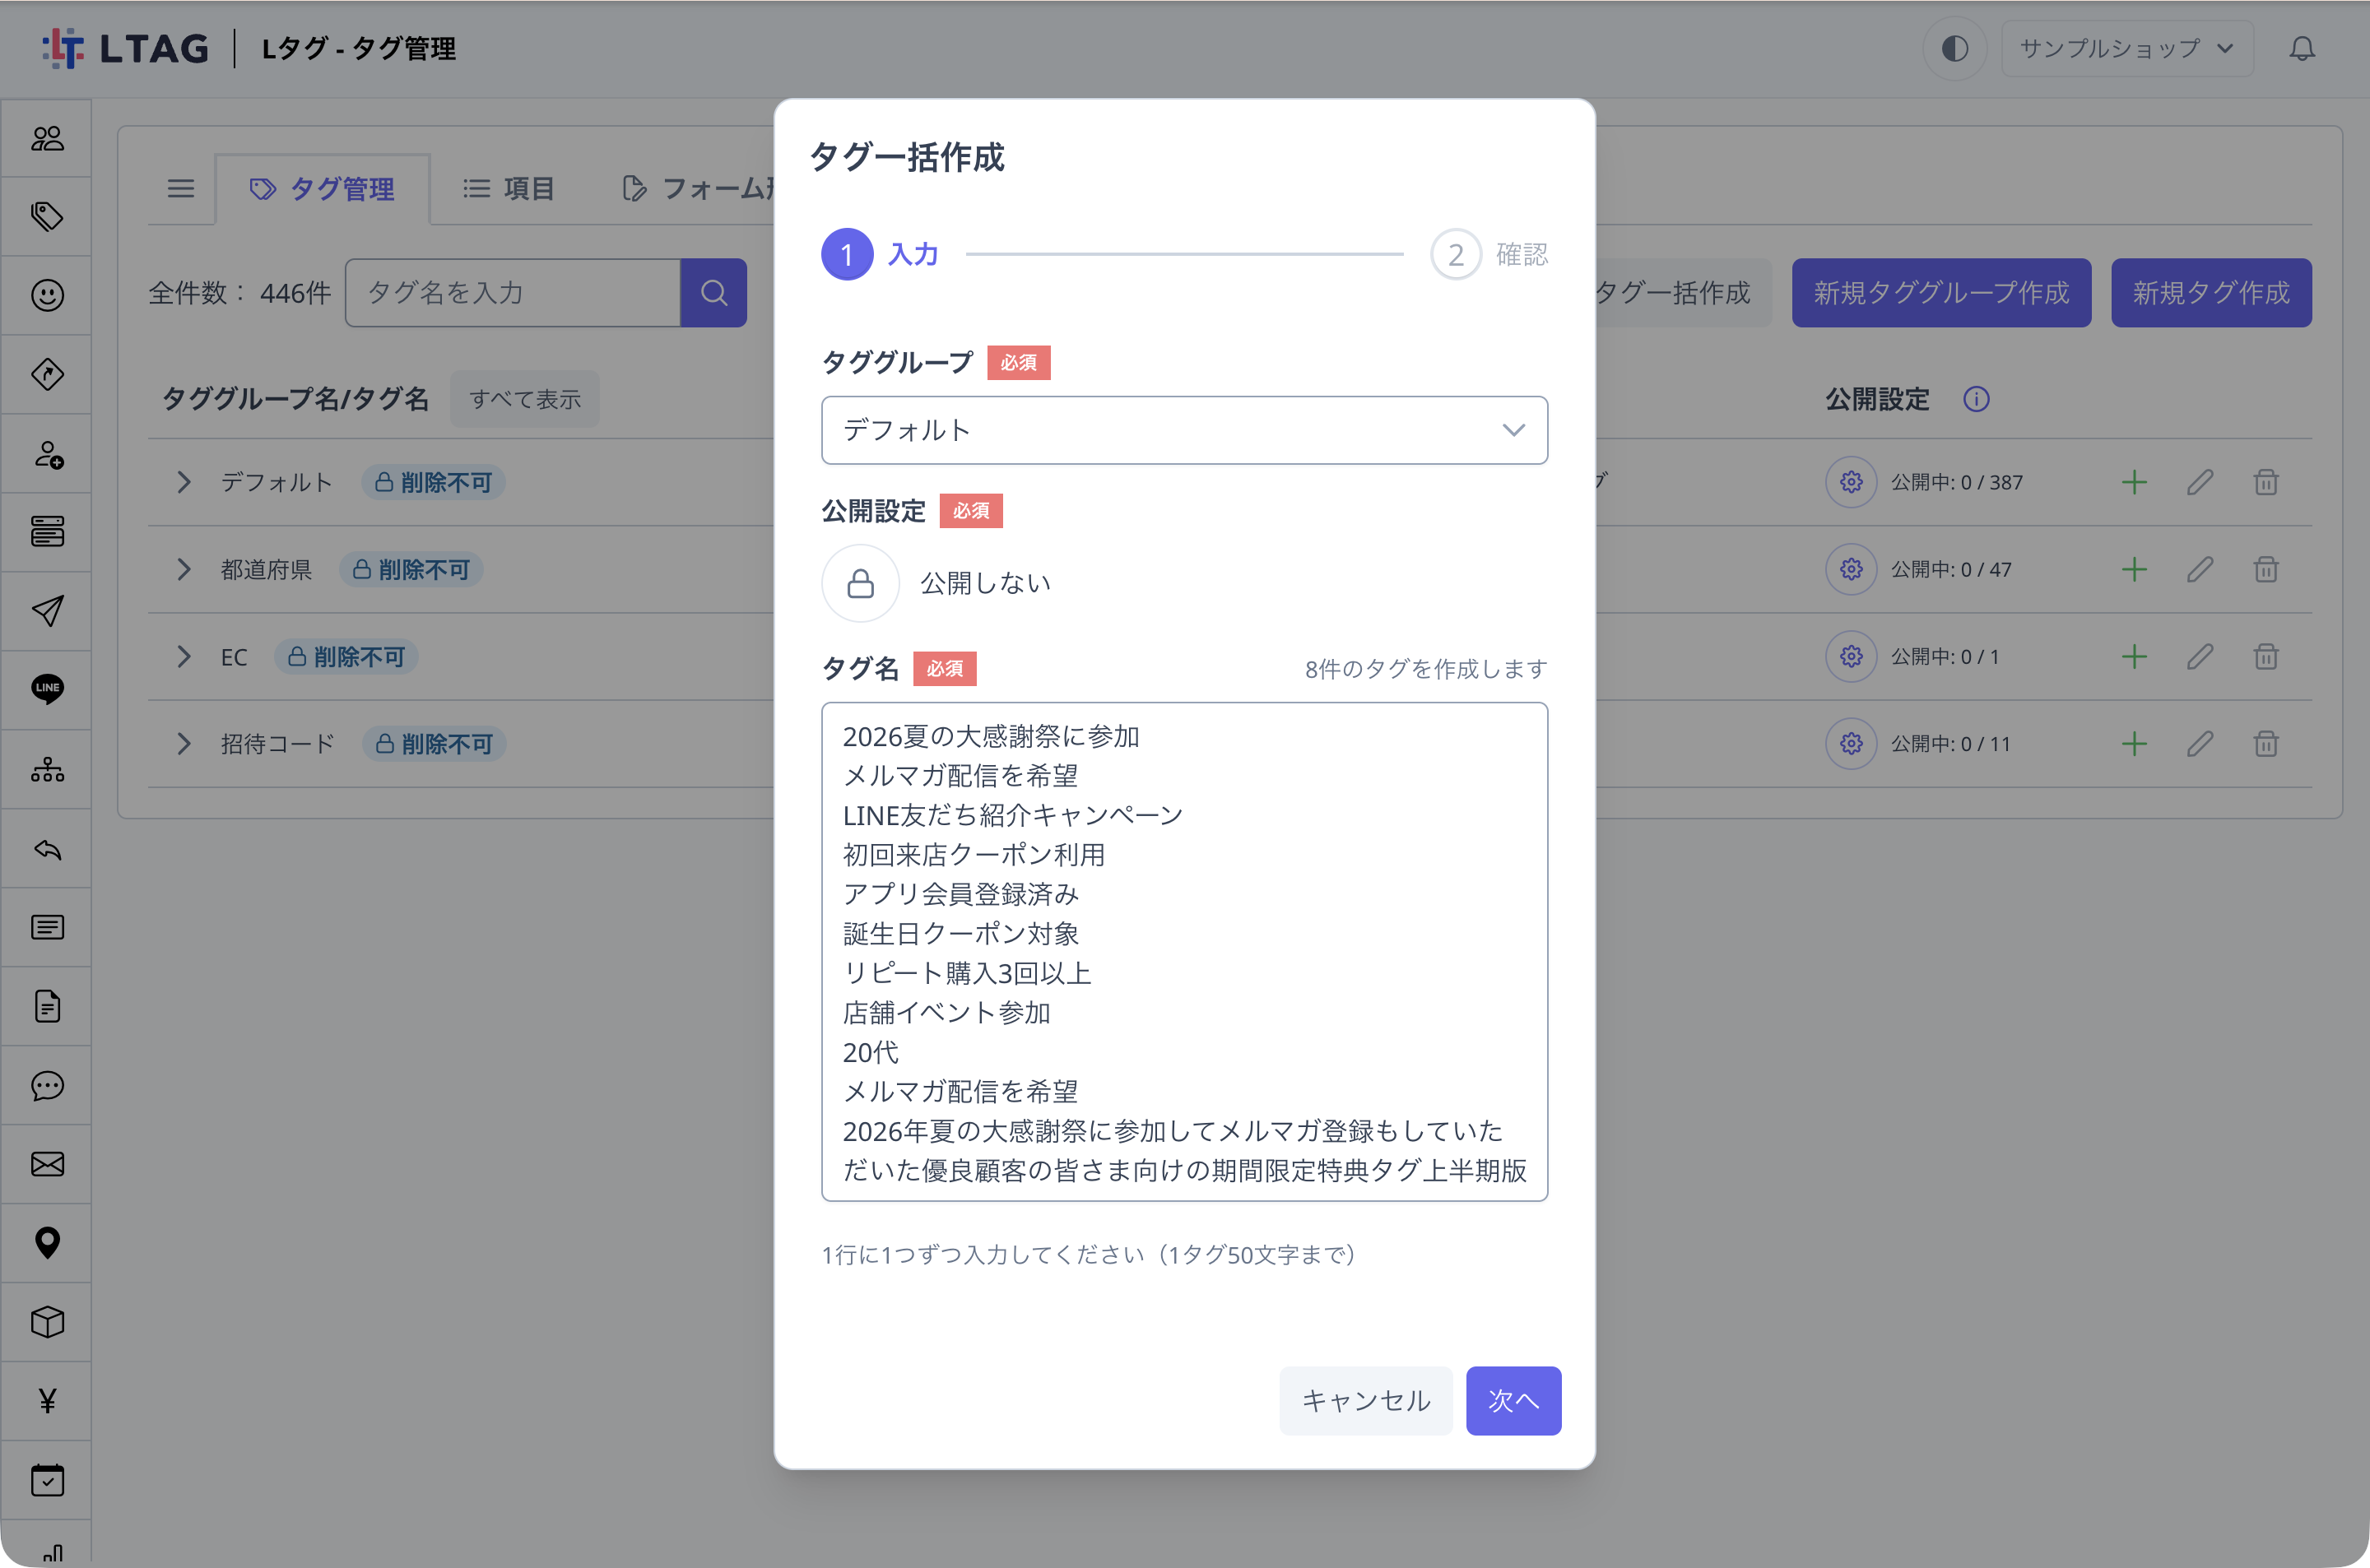This screenshot has width=2370, height=1568.
Task: Click the LINE speech bubble icon
Action: pos(47,689)
